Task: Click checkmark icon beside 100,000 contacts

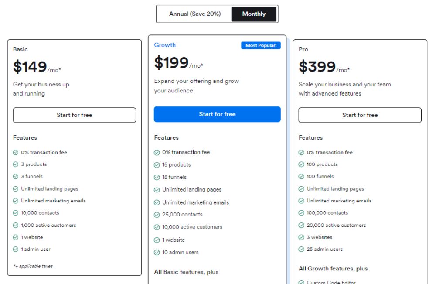Action: [x=301, y=213]
